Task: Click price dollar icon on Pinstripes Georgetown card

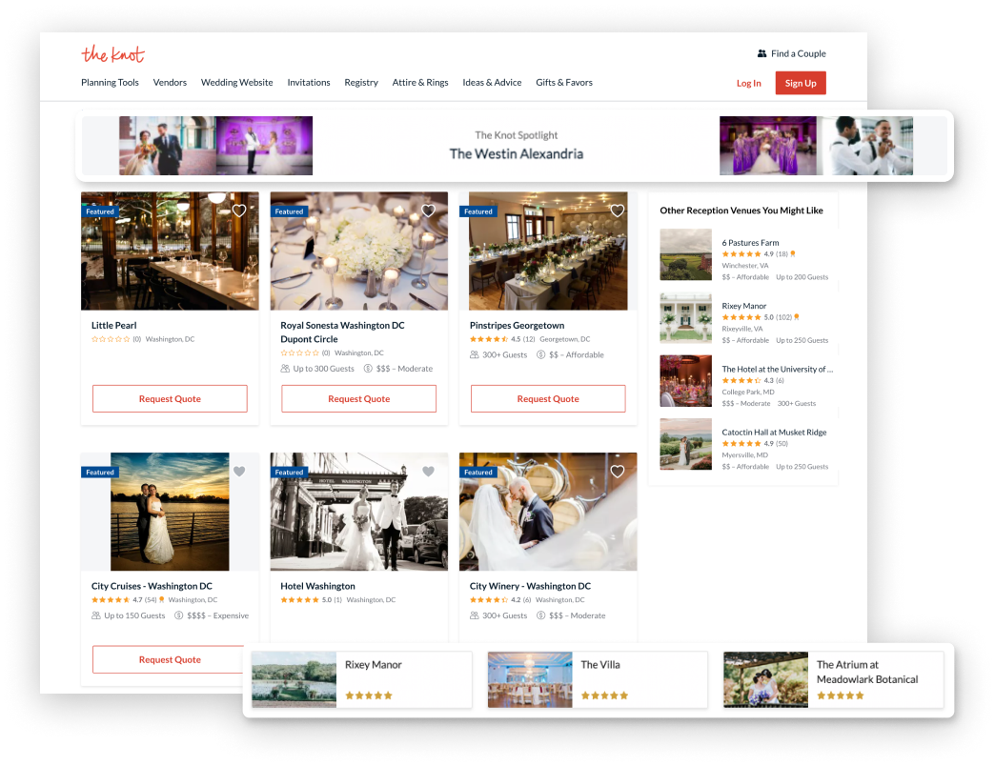Action: 540,355
